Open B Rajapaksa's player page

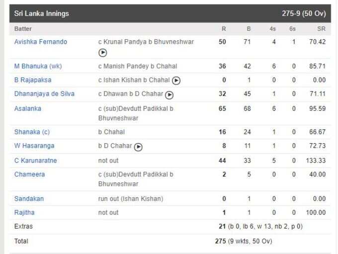[x=33, y=80]
